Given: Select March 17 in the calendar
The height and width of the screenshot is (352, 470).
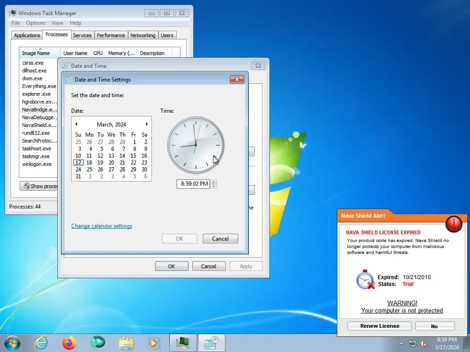Looking at the screenshot, I should (x=78, y=163).
